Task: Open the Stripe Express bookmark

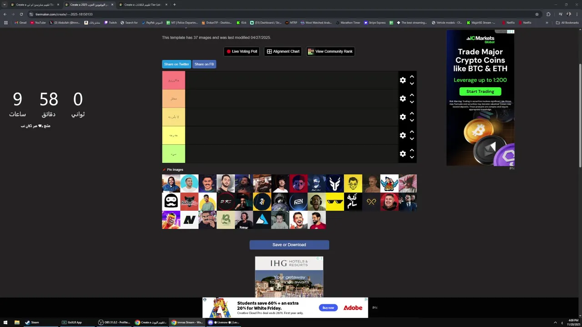Action: (x=375, y=23)
